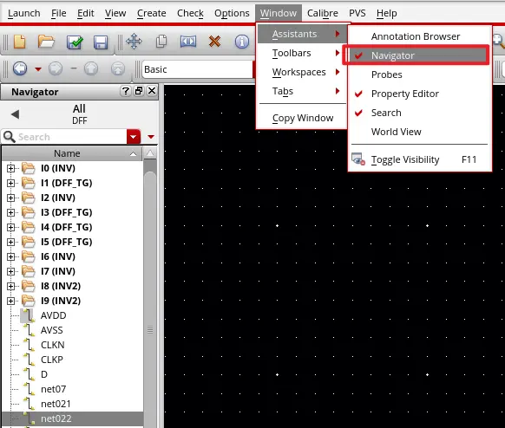Select the Move arrows tool icon
Image resolution: width=505 pixels, height=428 pixels.
[134, 42]
